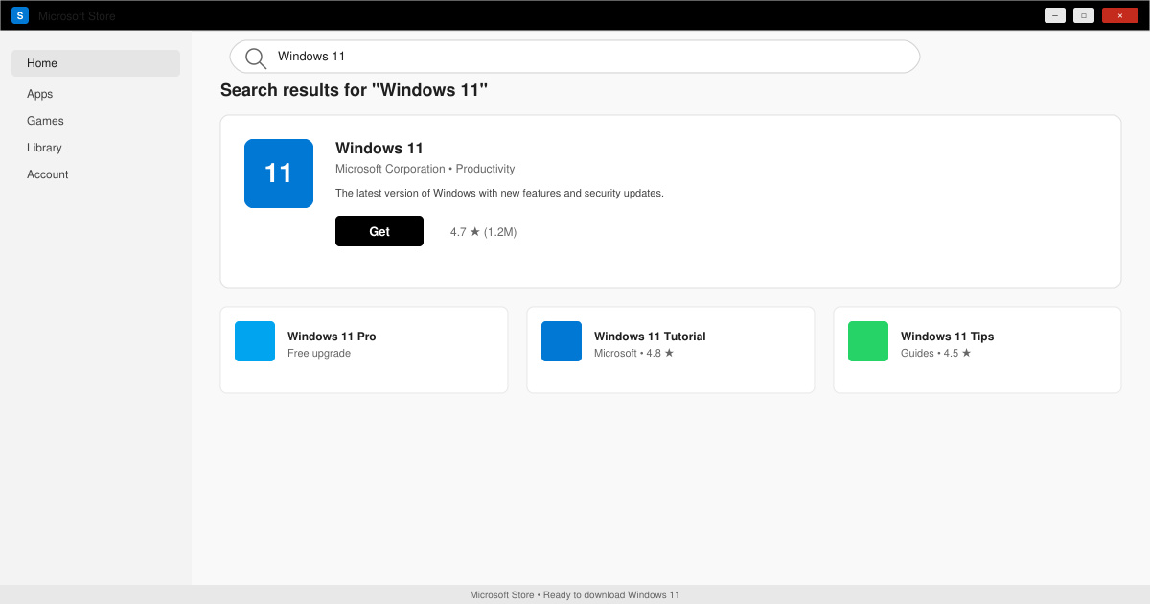Open the Windows 11 Pro result title
Screen dimensions: 1150x604
coord(332,337)
